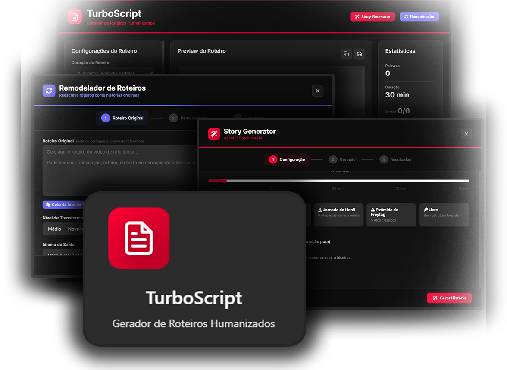Screen dimensions: 507x370
Task: Select the Pirâmide de Freytag structure
Action: (391, 215)
